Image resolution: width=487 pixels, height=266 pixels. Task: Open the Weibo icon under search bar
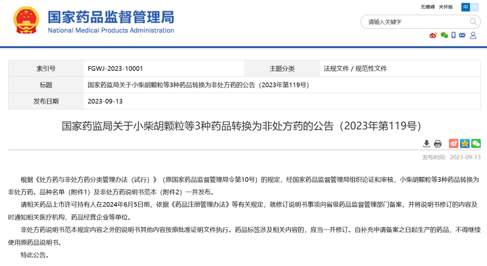(x=433, y=36)
